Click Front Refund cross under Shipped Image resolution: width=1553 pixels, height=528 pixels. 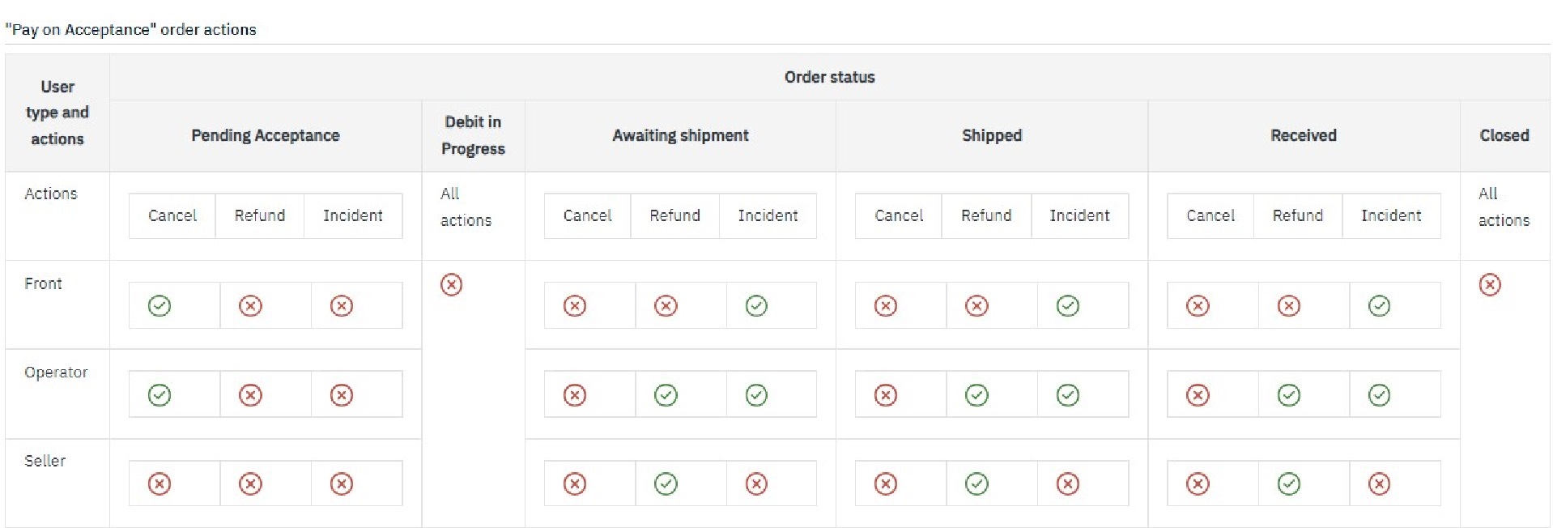[976, 305]
